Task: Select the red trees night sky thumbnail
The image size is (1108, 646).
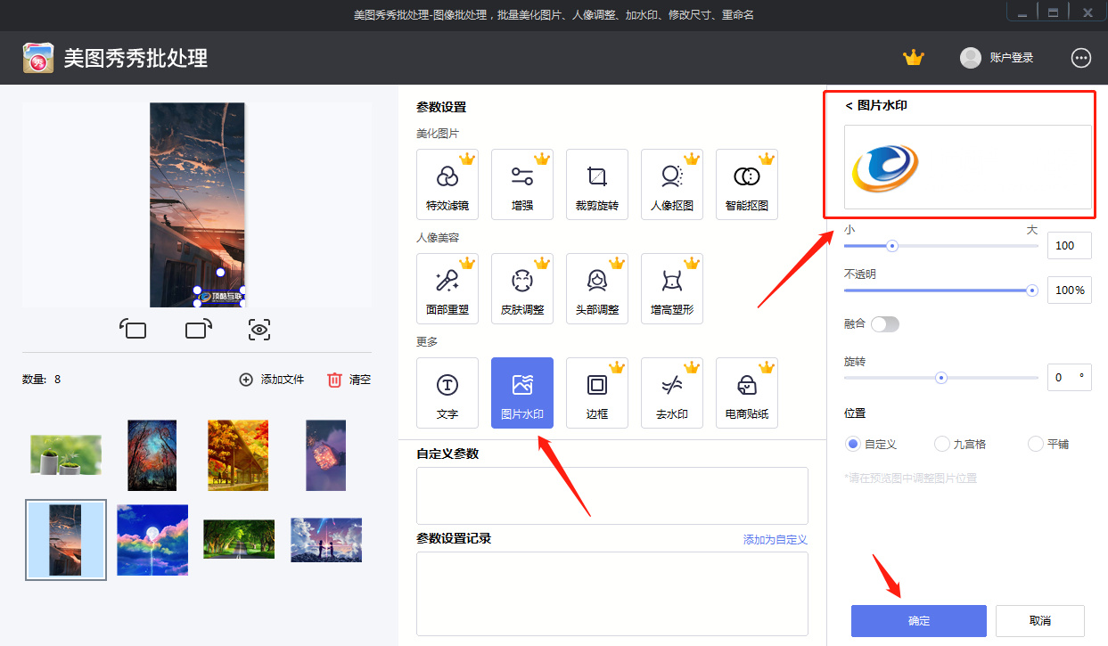Action: (152, 455)
